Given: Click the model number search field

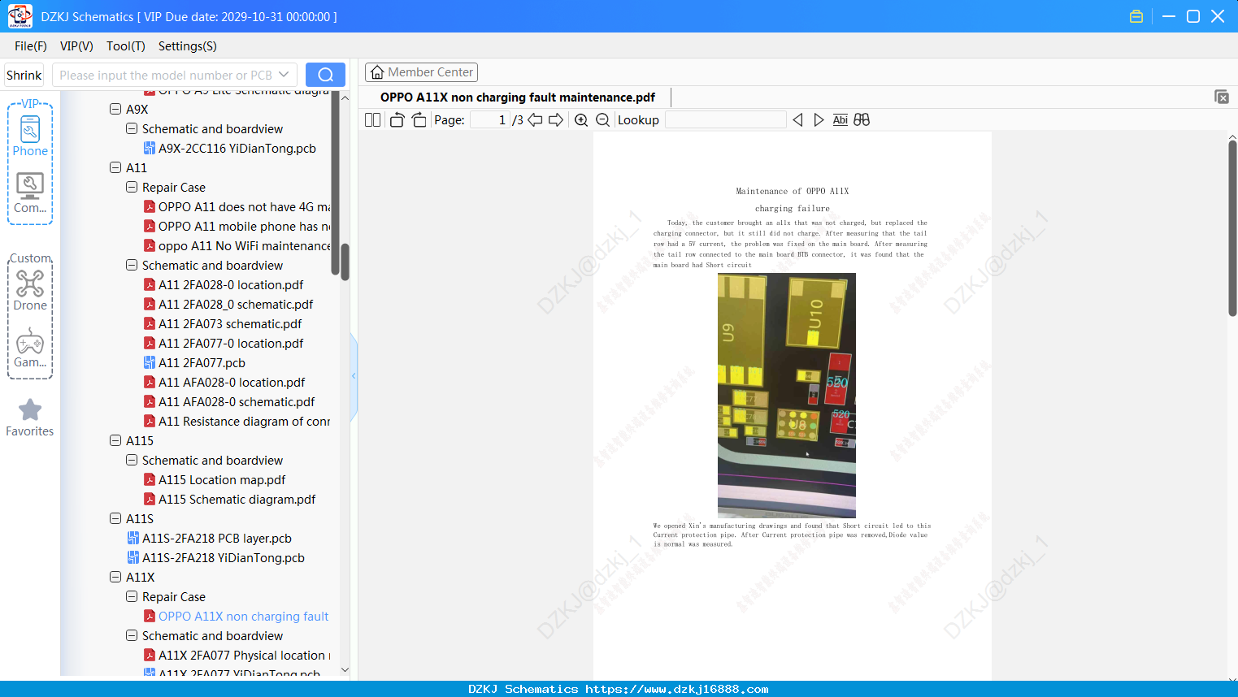Looking at the screenshot, I should click(165, 75).
